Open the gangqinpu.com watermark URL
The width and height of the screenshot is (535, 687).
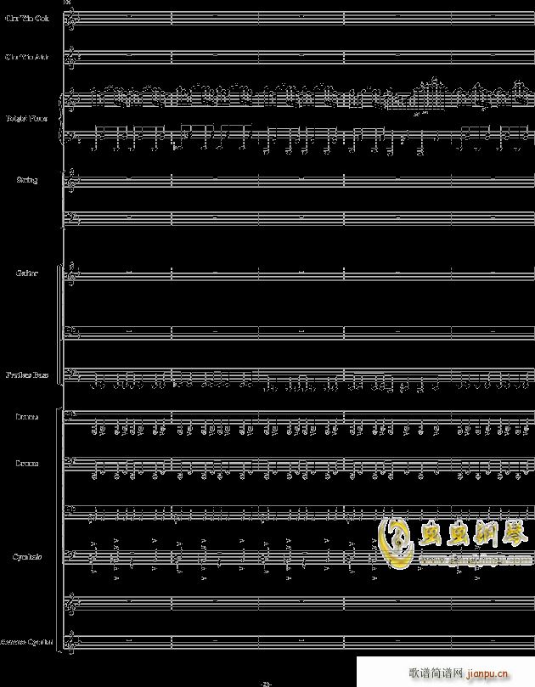point(463,560)
